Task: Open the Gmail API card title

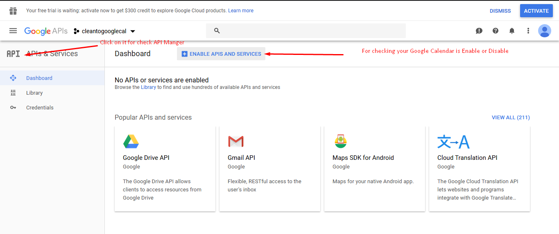Action: pyautogui.click(x=241, y=158)
